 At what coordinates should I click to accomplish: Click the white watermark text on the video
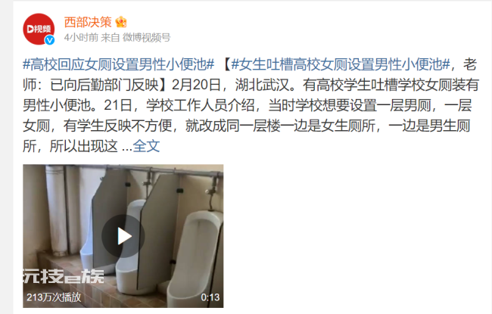(x=64, y=276)
